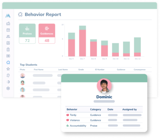Image resolution: width=160 pixels, height=138 pixels.
Task: Select the highlighted behavior puzzle sidebar icon
Action: point(8,62)
